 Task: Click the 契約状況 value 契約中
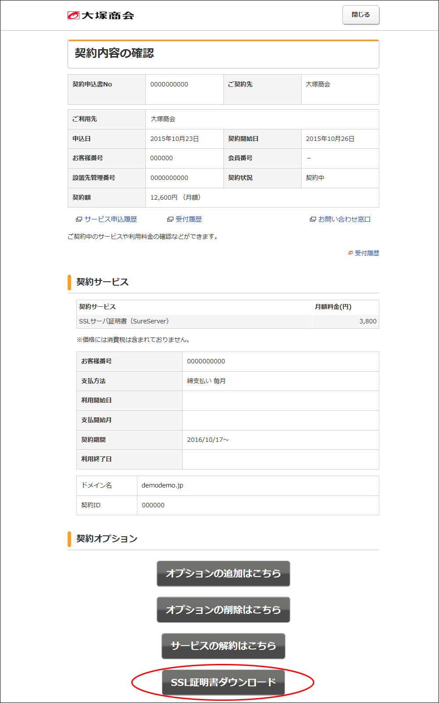315,178
